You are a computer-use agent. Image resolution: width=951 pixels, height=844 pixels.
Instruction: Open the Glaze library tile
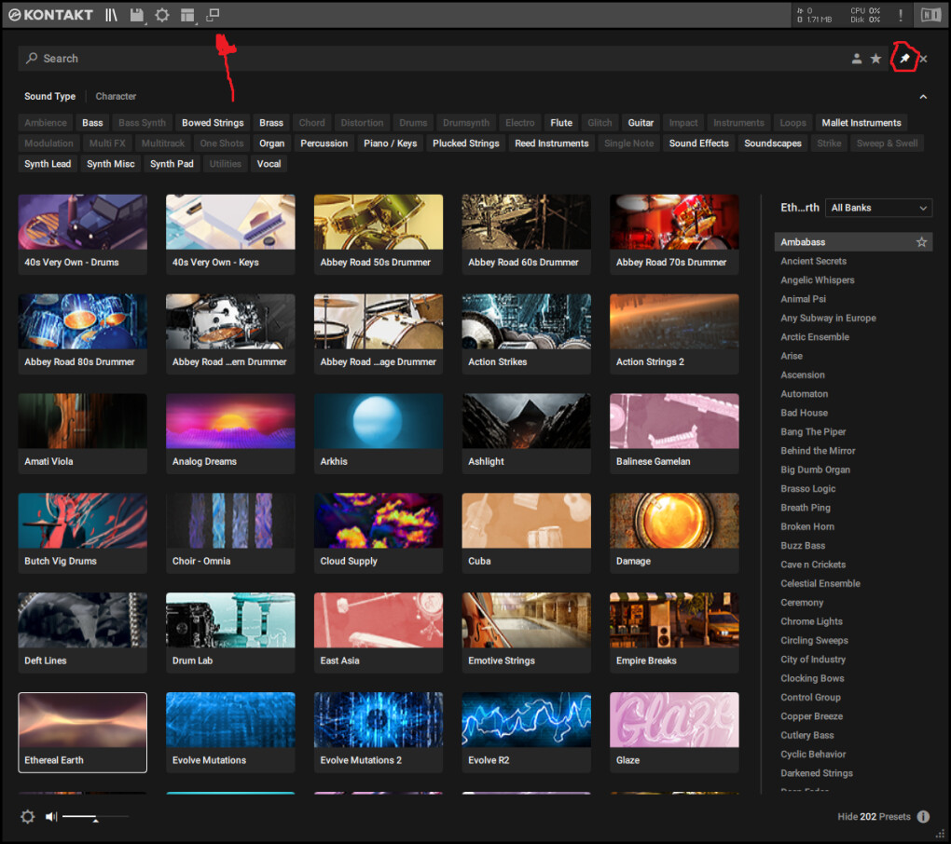coord(674,732)
